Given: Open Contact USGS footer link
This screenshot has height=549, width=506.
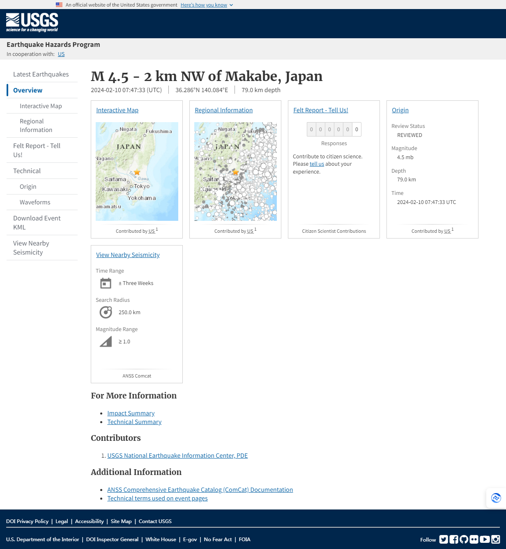Looking at the screenshot, I should point(155,521).
